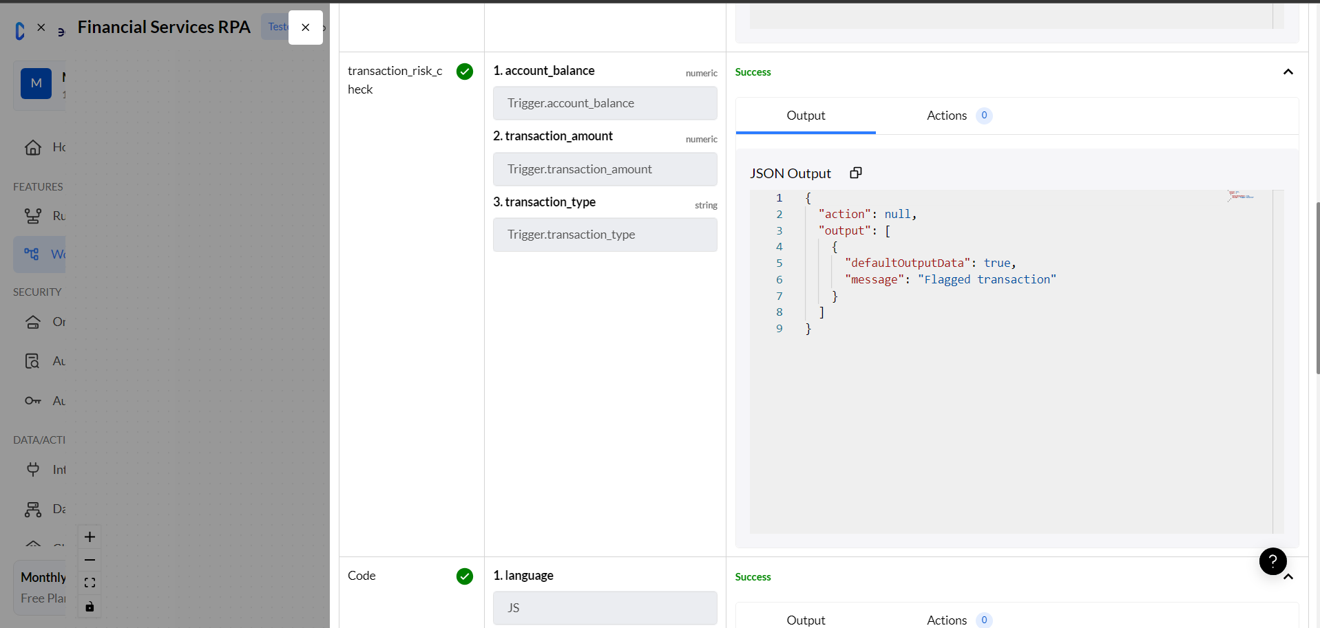
Task: Click the "defaultOutputData" line in JSON
Action: pos(930,263)
